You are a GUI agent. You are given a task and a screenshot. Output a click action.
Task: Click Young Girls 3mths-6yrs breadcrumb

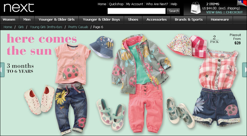[46, 27]
